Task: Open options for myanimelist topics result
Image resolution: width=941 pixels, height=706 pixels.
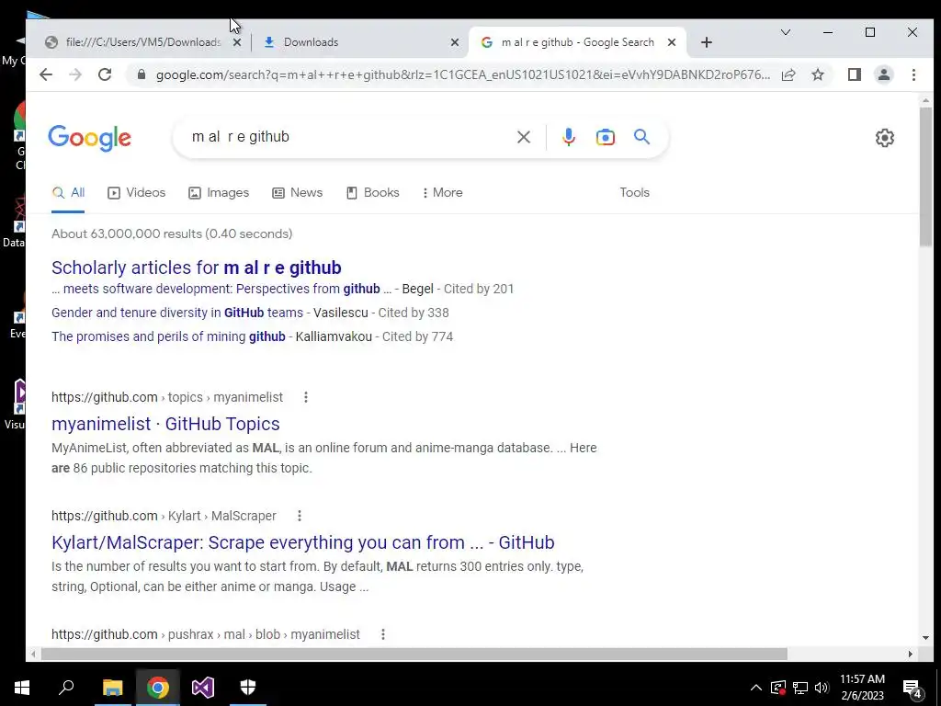Action: (x=305, y=397)
